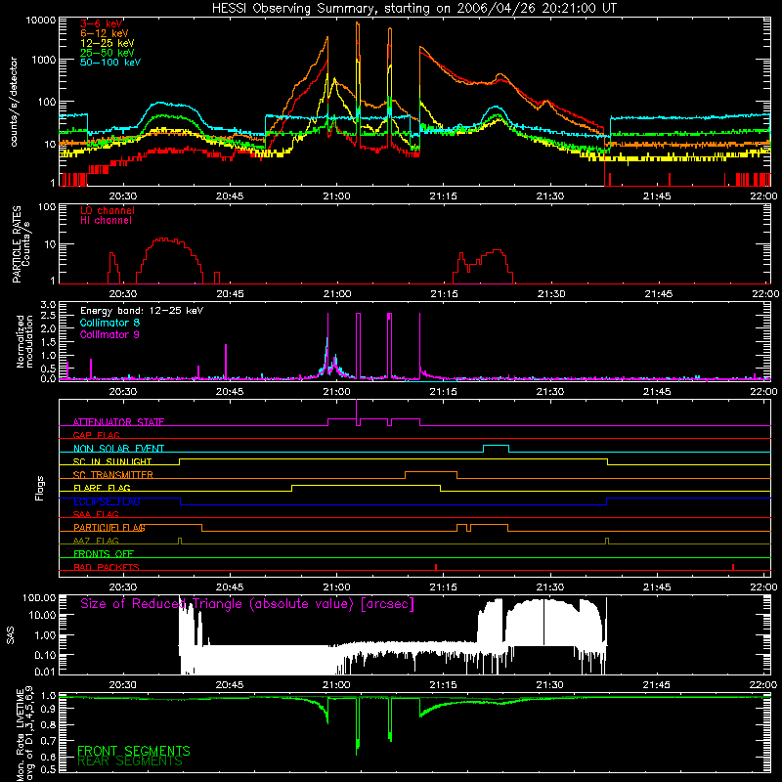Select the 50-100 keV legend label

(x=110, y=62)
